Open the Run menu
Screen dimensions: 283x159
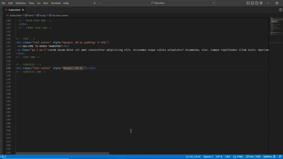click(x=46, y=3)
